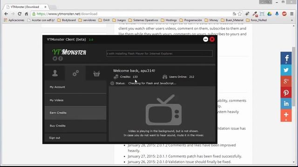Click the Chrome user profile button
The height and width of the screenshot is (167, 298).
tap(265, 2)
